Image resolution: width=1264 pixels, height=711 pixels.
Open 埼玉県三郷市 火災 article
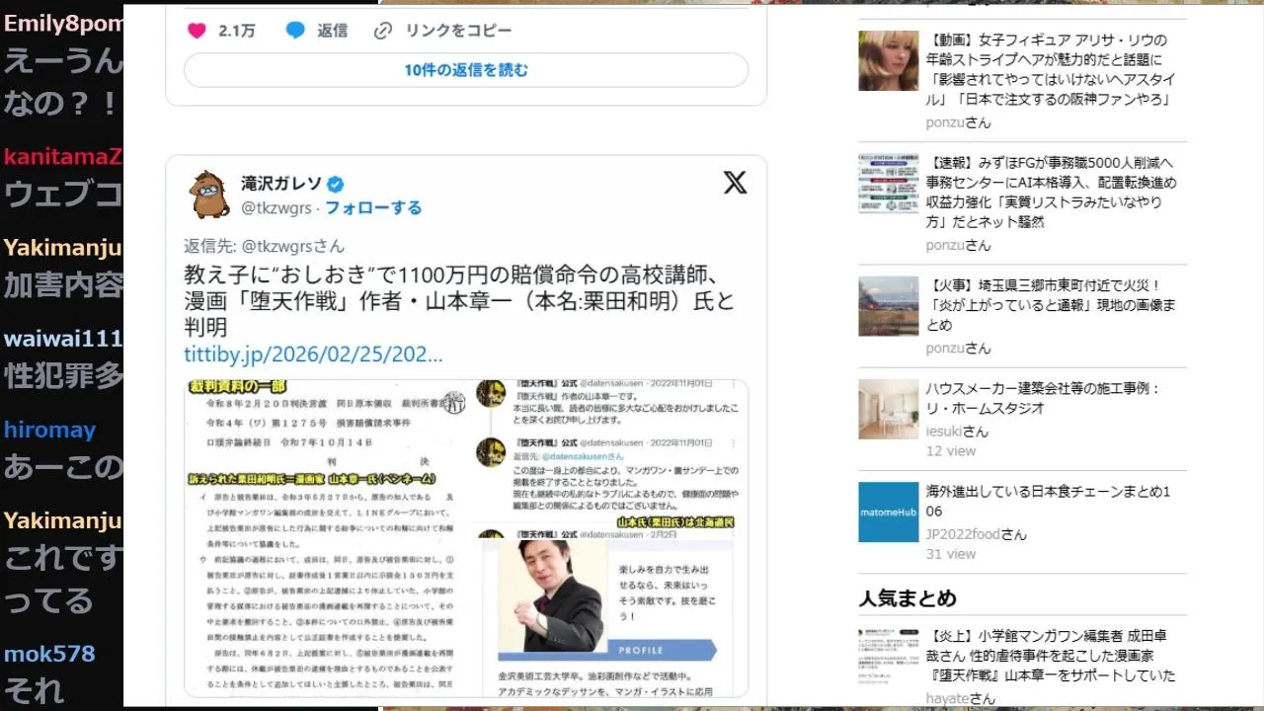(1051, 305)
